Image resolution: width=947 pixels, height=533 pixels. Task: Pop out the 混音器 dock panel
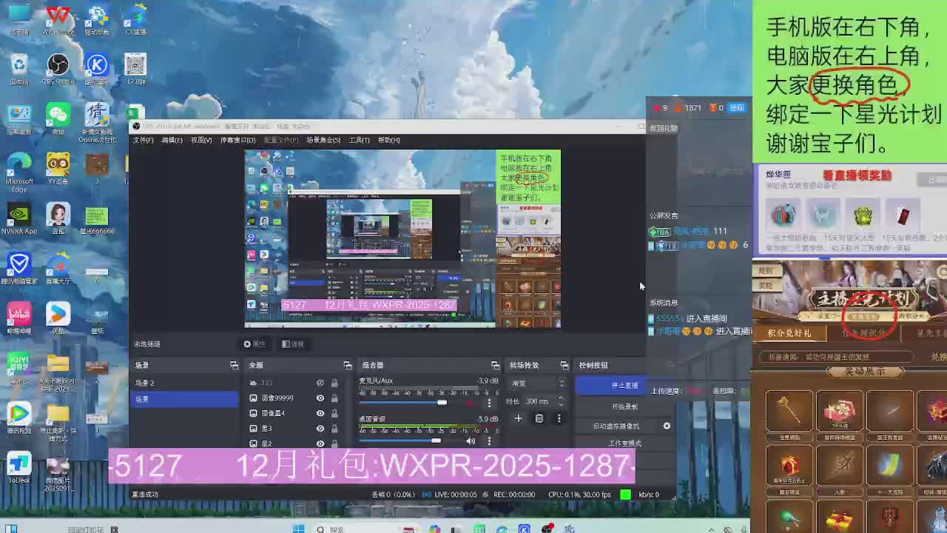pyautogui.click(x=495, y=365)
